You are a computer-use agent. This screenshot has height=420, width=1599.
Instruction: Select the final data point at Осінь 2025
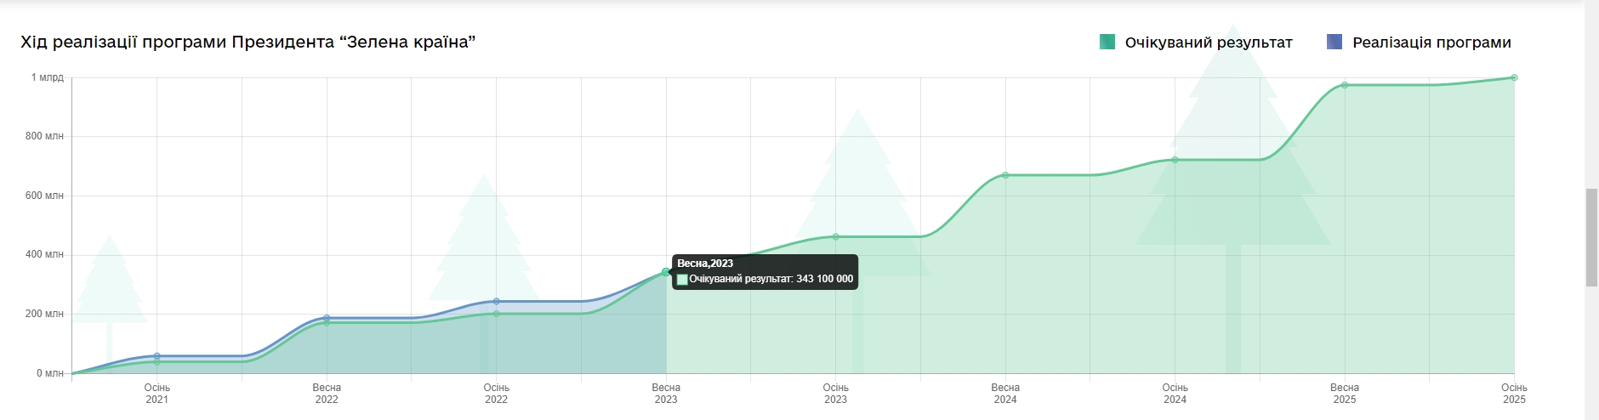(1514, 77)
